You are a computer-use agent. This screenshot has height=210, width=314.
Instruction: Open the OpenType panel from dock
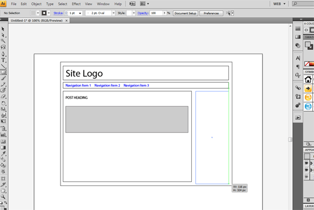tap(298, 75)
